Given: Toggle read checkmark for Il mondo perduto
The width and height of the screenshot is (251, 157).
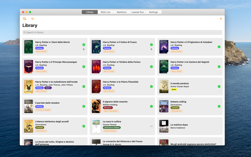Looking at the screenshot, I should tap(219, 87).
